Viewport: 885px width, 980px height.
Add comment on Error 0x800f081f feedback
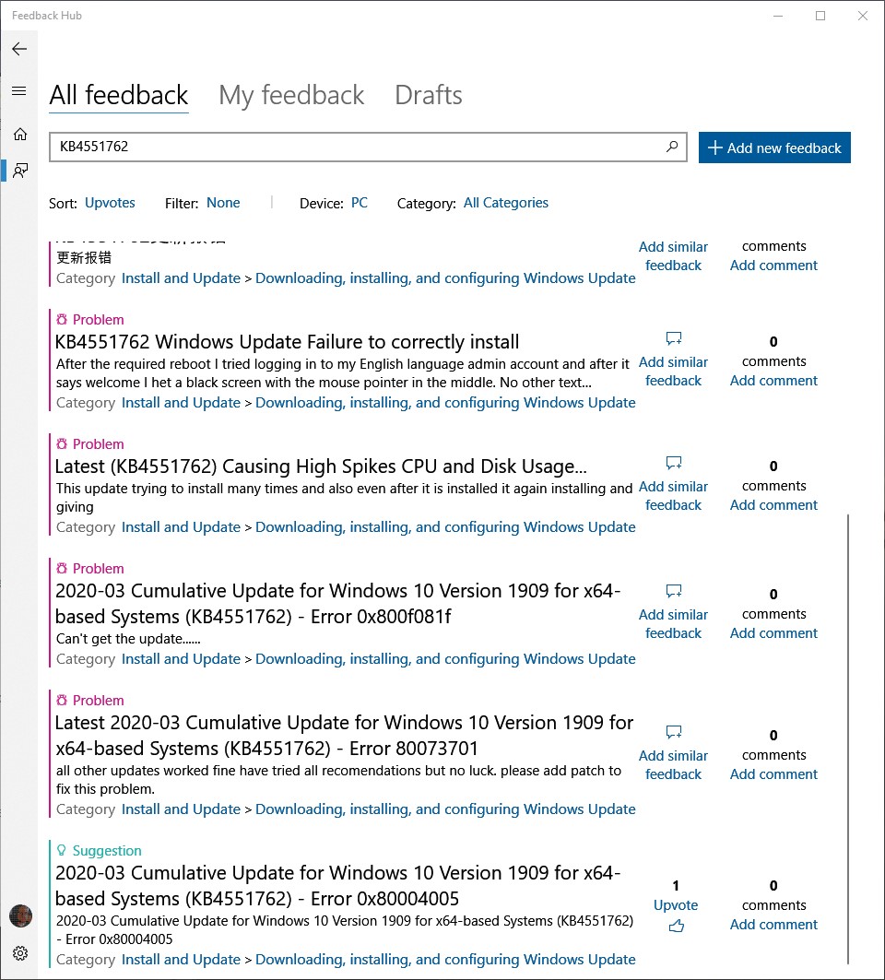click(x=773, y=633)
